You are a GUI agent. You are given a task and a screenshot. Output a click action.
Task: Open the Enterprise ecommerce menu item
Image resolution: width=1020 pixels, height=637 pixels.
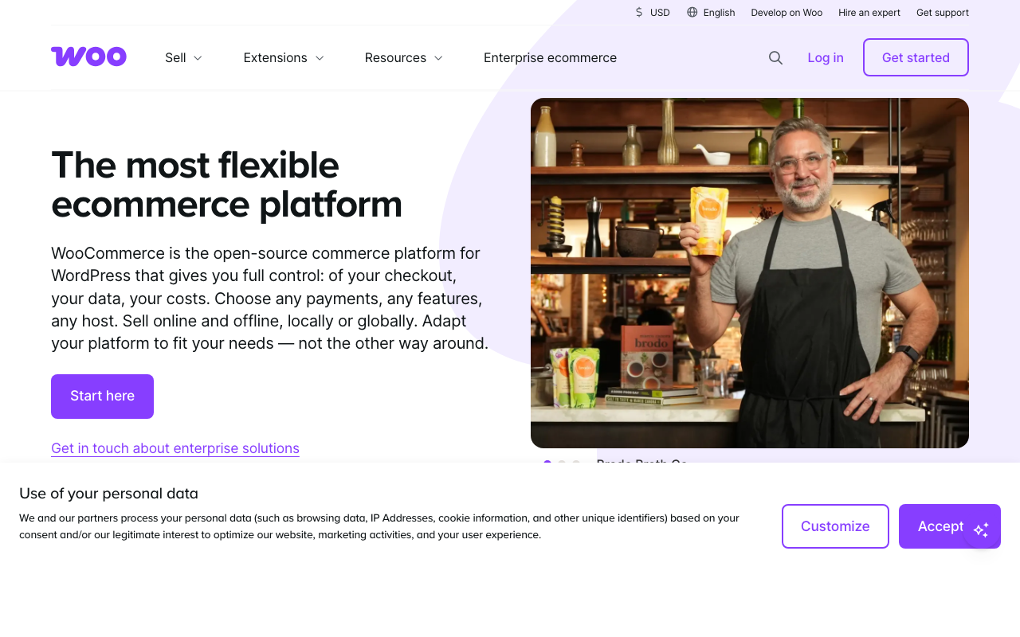click(x=550, y=57)
